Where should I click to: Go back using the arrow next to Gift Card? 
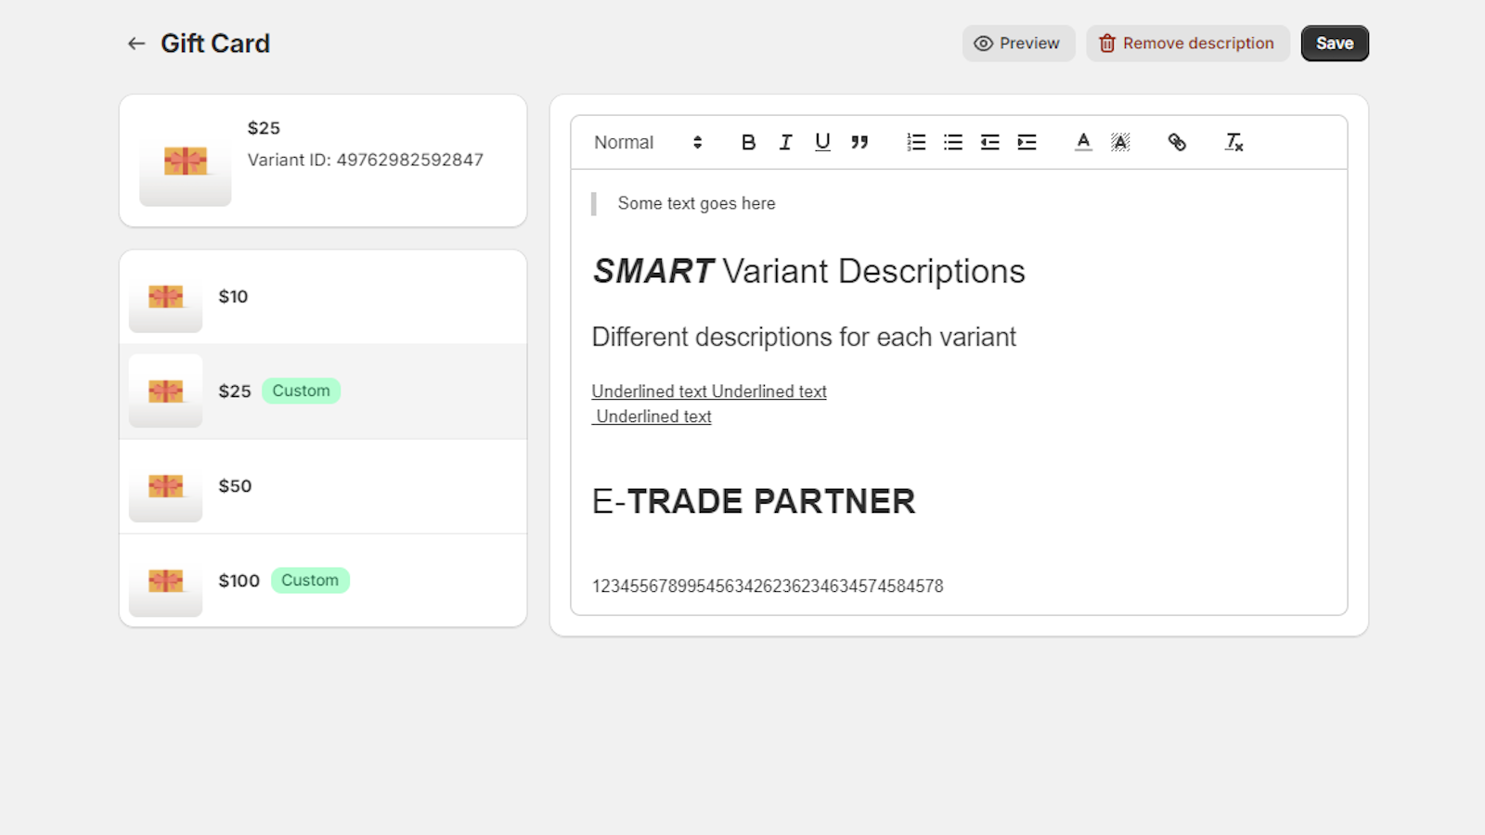click(x=136, y=43)
